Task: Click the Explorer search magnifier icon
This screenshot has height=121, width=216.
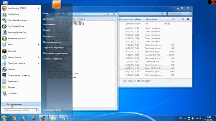Action: [190, 14]
